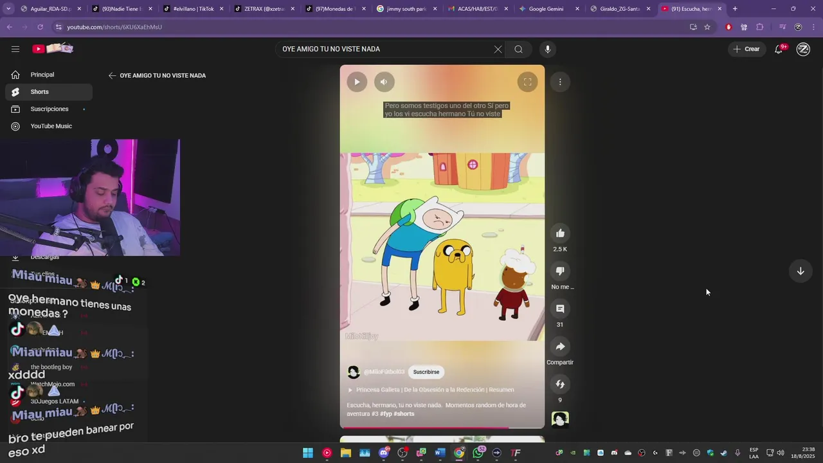Seek using the short's red progress bar

pyautogui.click(x=442, y=428)
